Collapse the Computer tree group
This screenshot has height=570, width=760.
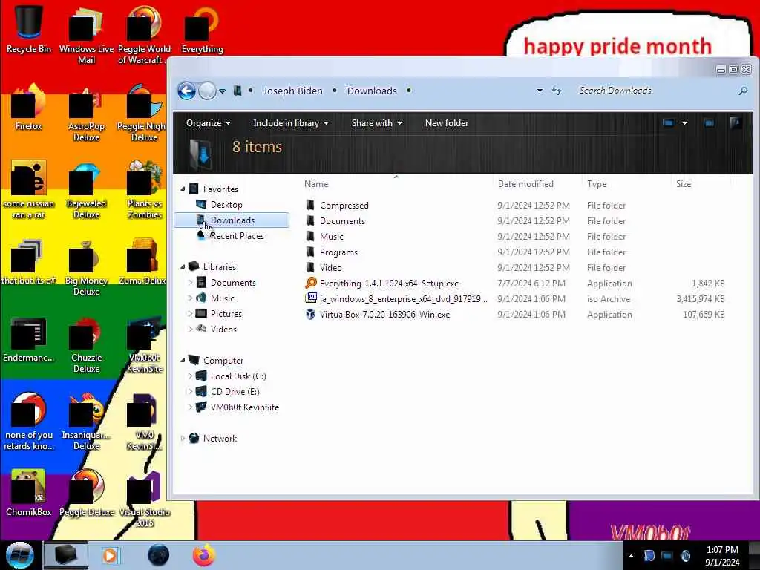183,360
